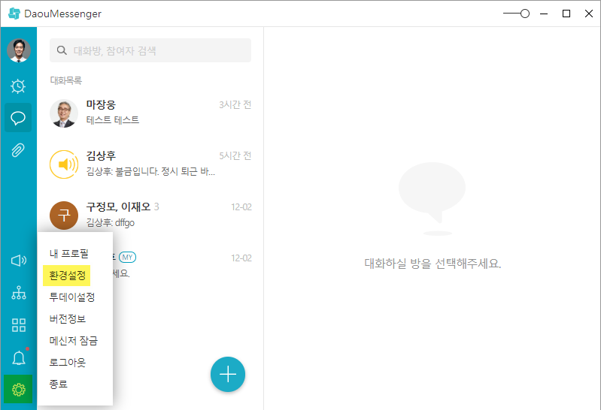Open the attachments paperclip icon
Viewport: 601px width, 410px height.
(x=19, y=150)
